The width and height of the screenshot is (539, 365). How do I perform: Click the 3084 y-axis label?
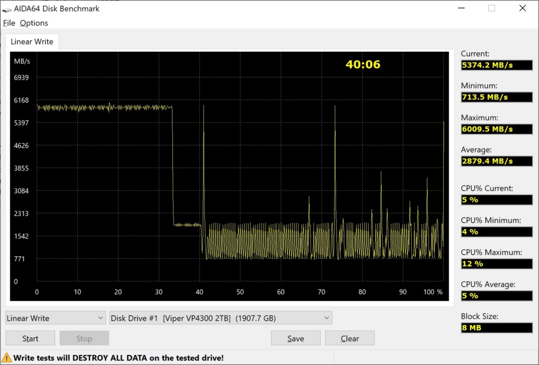(x=22, y=191)
